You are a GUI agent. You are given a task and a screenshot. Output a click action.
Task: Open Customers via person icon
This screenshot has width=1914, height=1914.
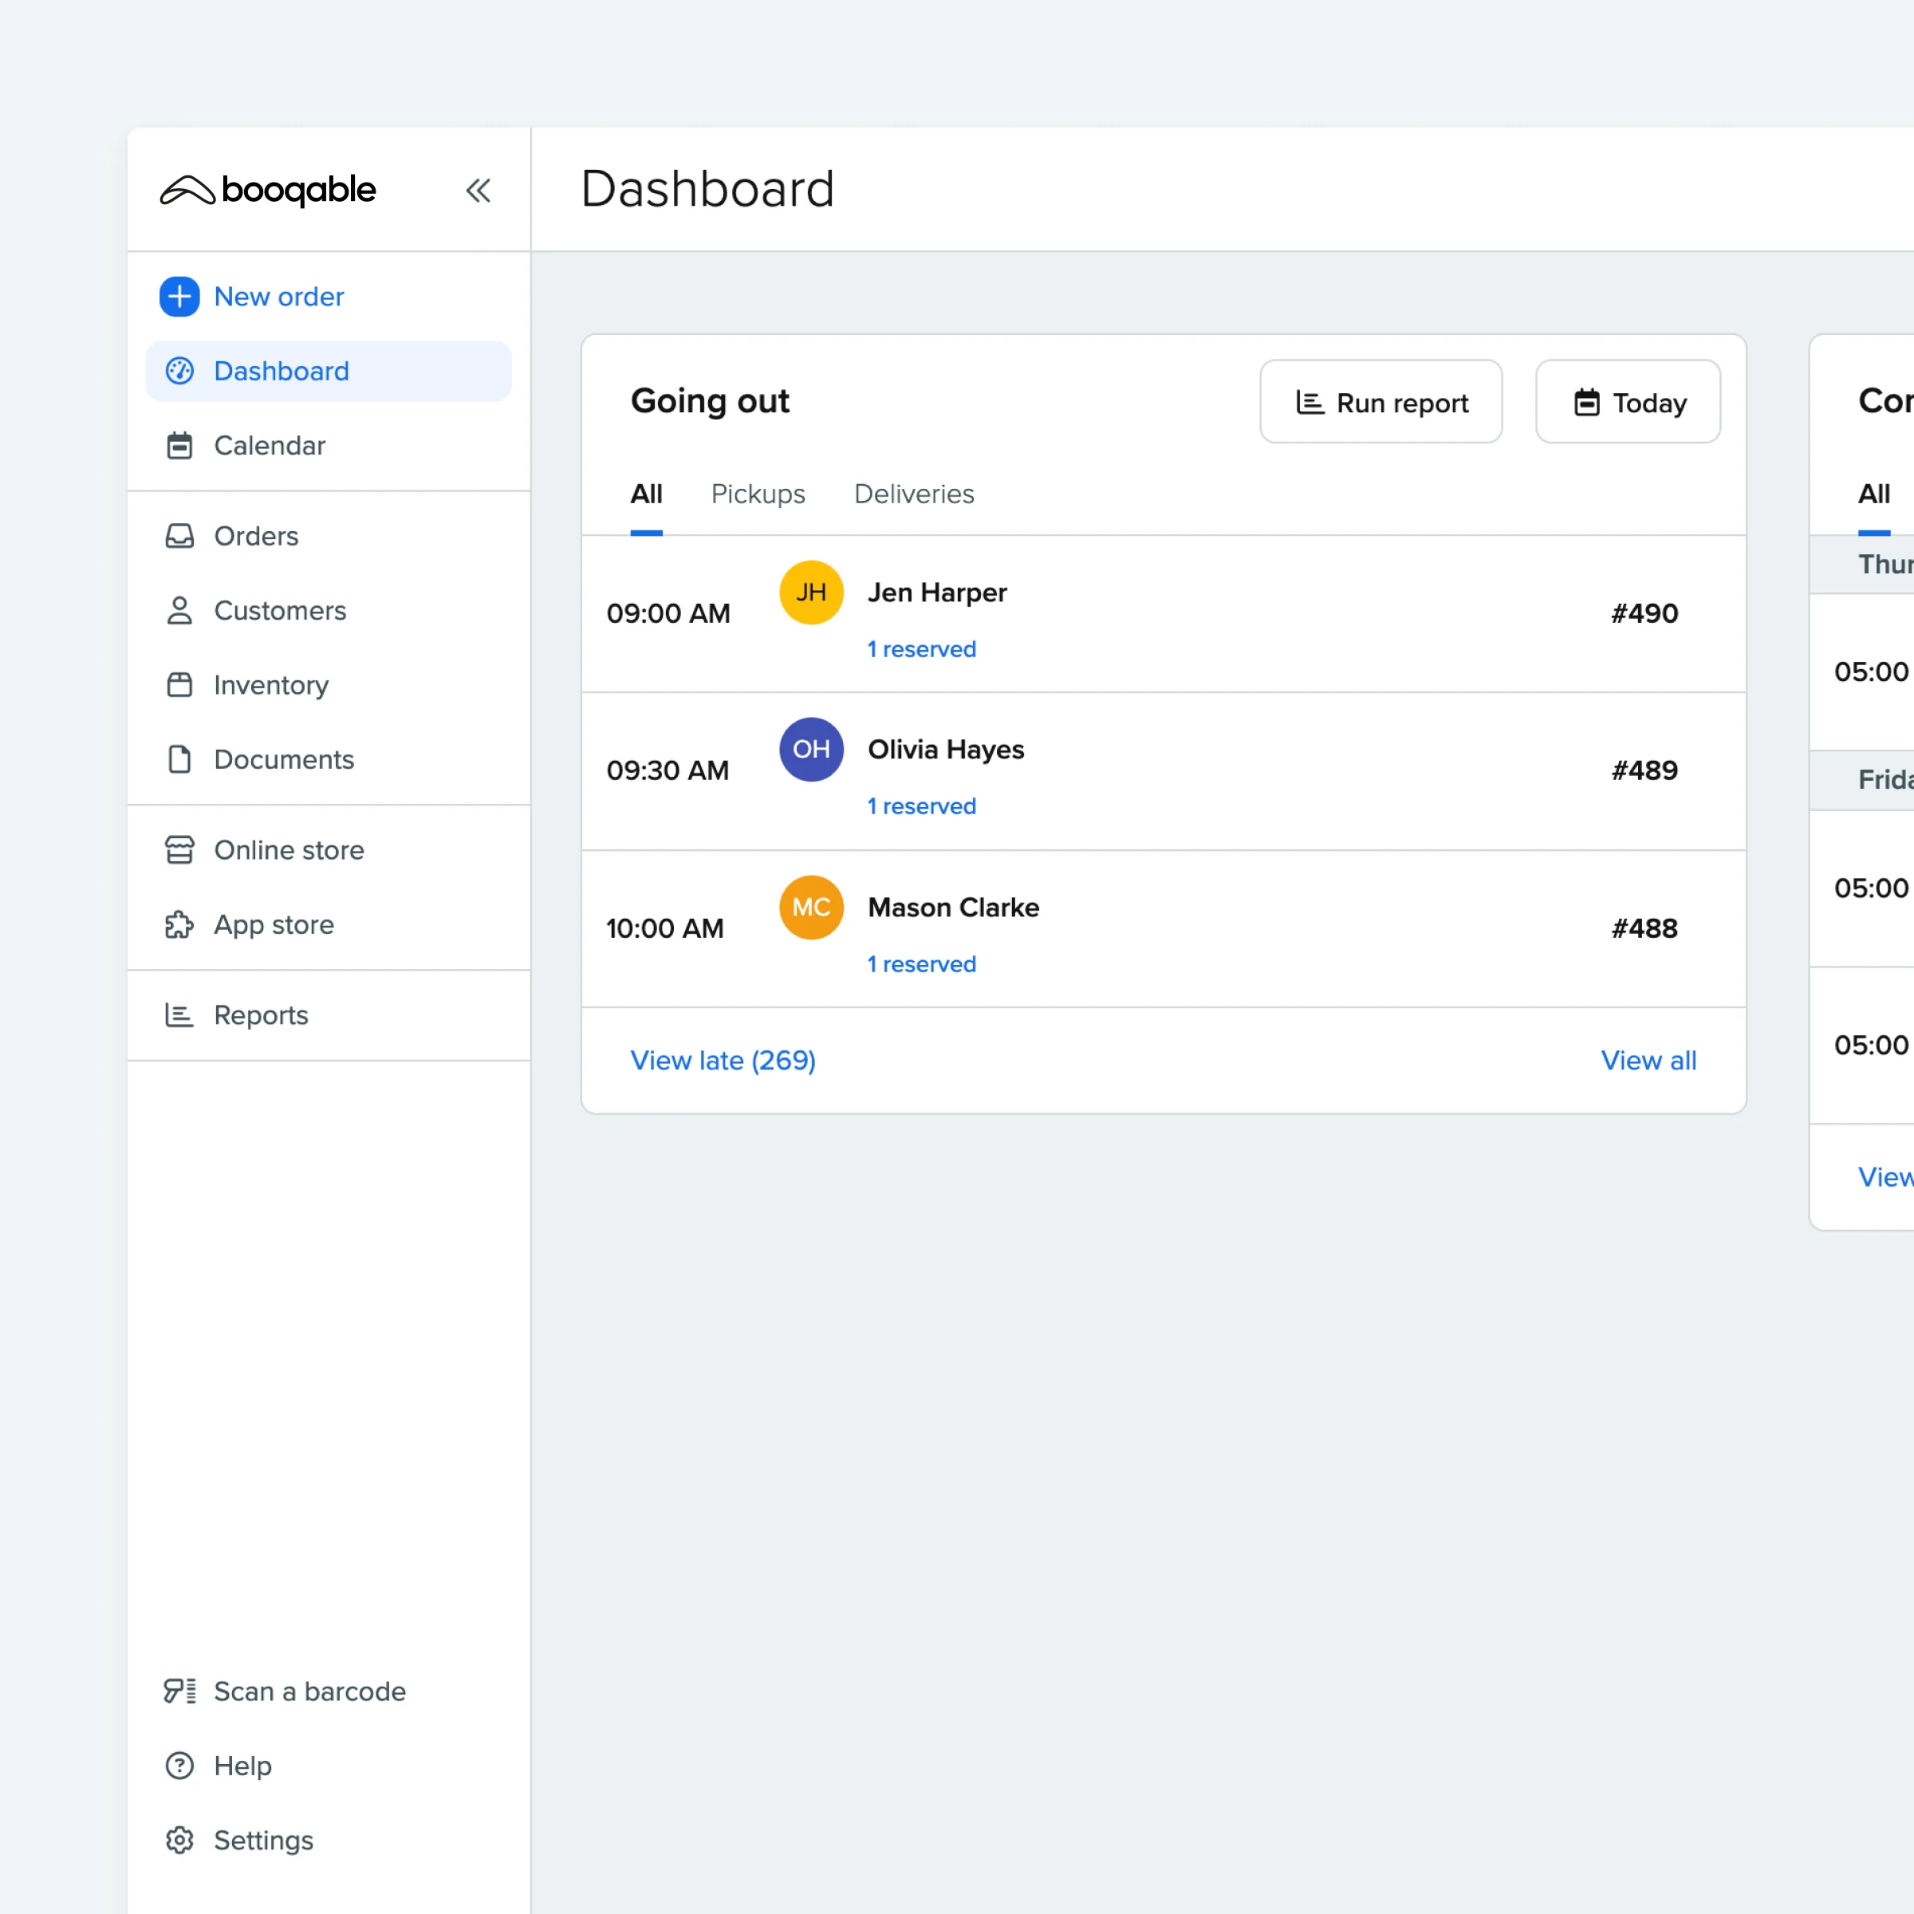[179, 610]
